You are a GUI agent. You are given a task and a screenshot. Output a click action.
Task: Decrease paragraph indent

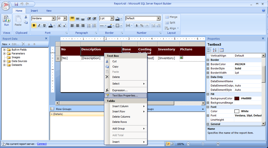pos(89,19)
